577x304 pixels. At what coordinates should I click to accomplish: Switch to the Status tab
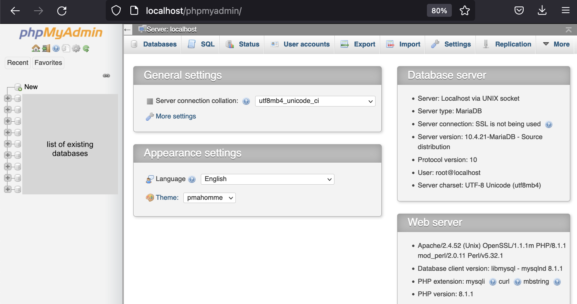[x=242, y=44]
